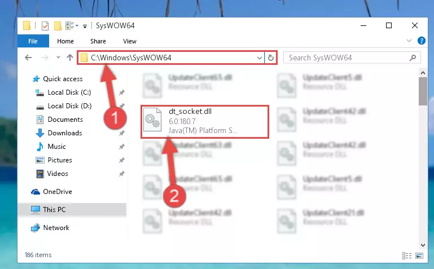
Task: Click the vertical scrollbar thumb
Action: pos(423,91)
